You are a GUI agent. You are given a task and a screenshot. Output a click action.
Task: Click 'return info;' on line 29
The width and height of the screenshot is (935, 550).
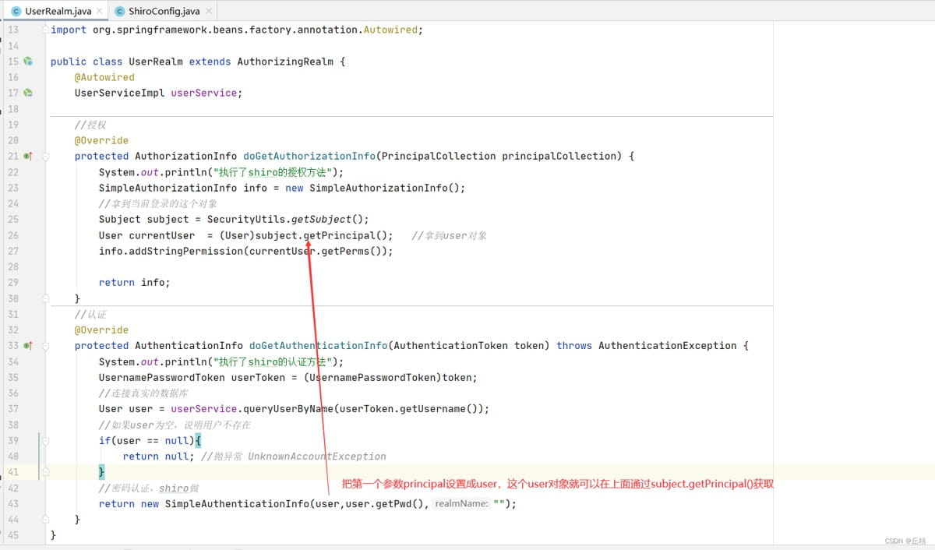tap(134, 282)
